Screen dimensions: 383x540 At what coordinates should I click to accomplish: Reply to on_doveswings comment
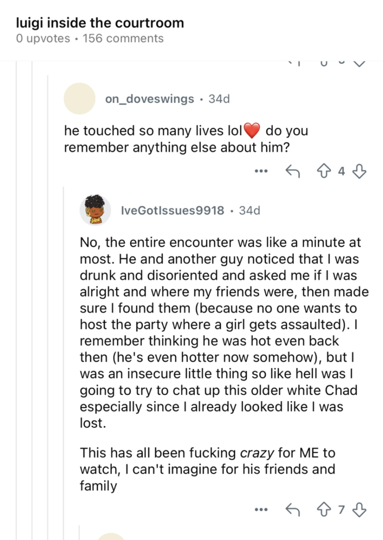click(292, 171)
